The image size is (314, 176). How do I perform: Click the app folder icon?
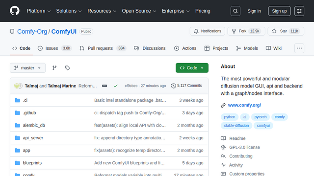[18, 150]
